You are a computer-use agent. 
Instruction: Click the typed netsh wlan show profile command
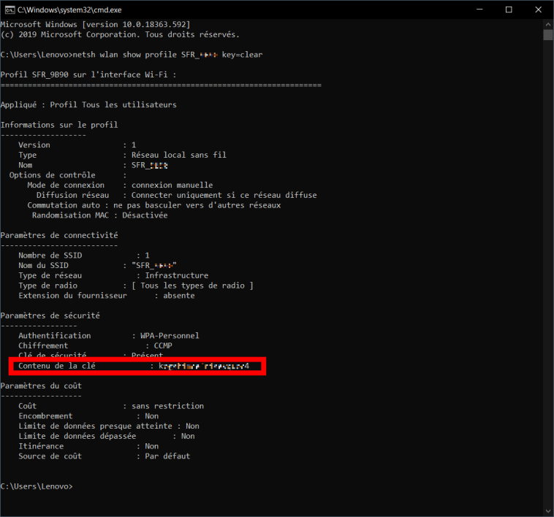[x=169, y=55]
